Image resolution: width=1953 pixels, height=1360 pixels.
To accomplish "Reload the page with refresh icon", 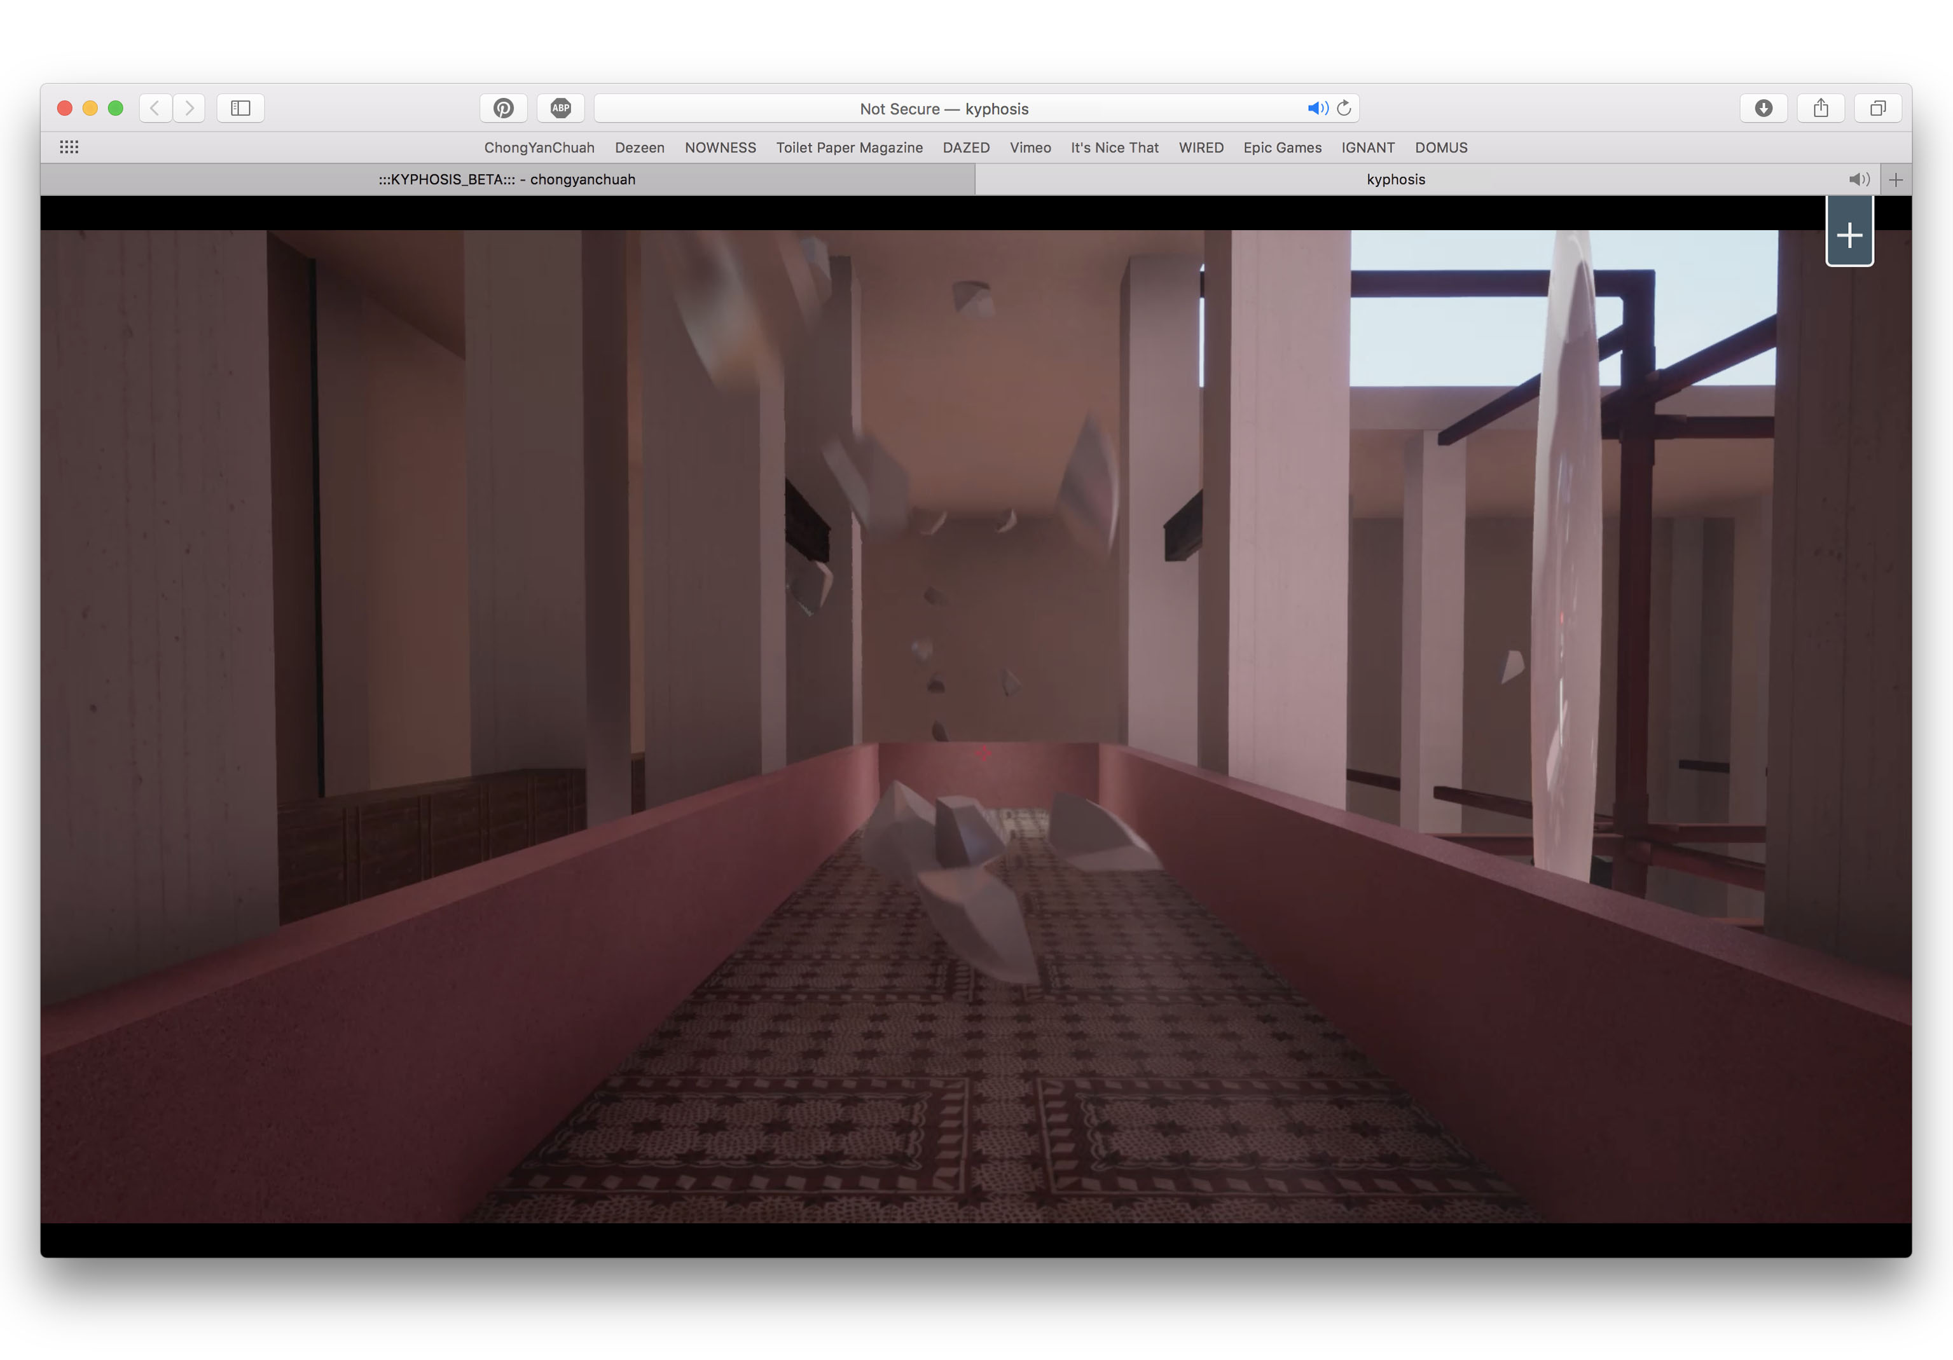I will coord(1344,108).
